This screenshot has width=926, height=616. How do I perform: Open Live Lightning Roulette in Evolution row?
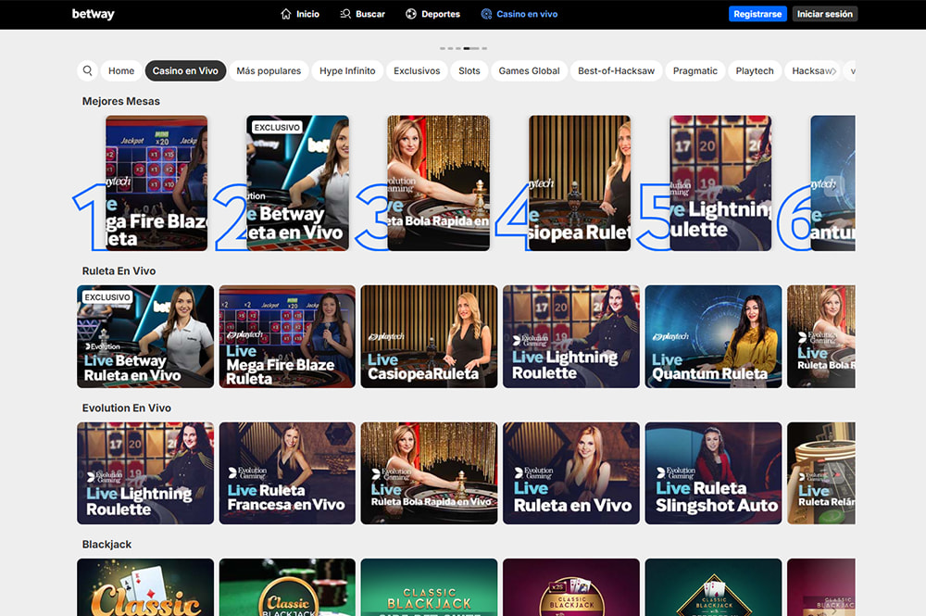point(145,473)
